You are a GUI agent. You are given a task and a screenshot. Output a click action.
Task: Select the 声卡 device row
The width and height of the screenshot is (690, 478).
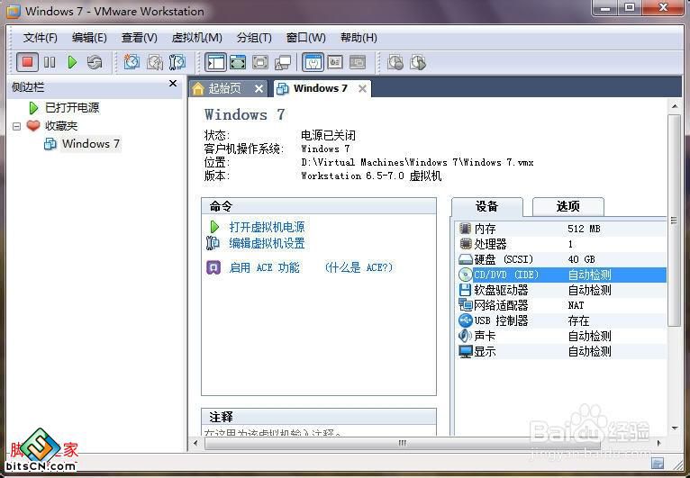click(x=561, y=336)
